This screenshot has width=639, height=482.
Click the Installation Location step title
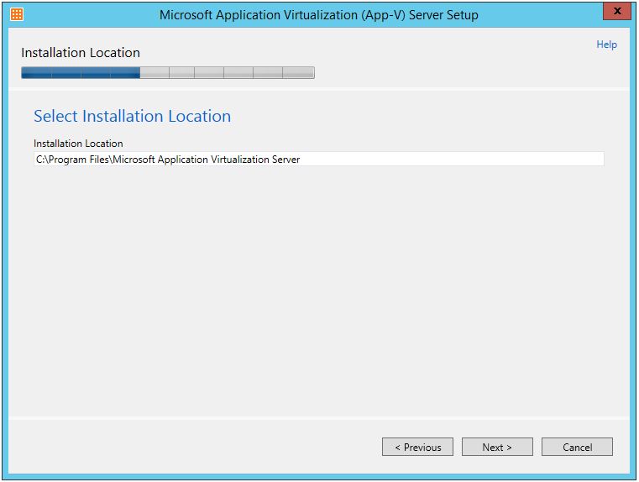click(81, 53)
